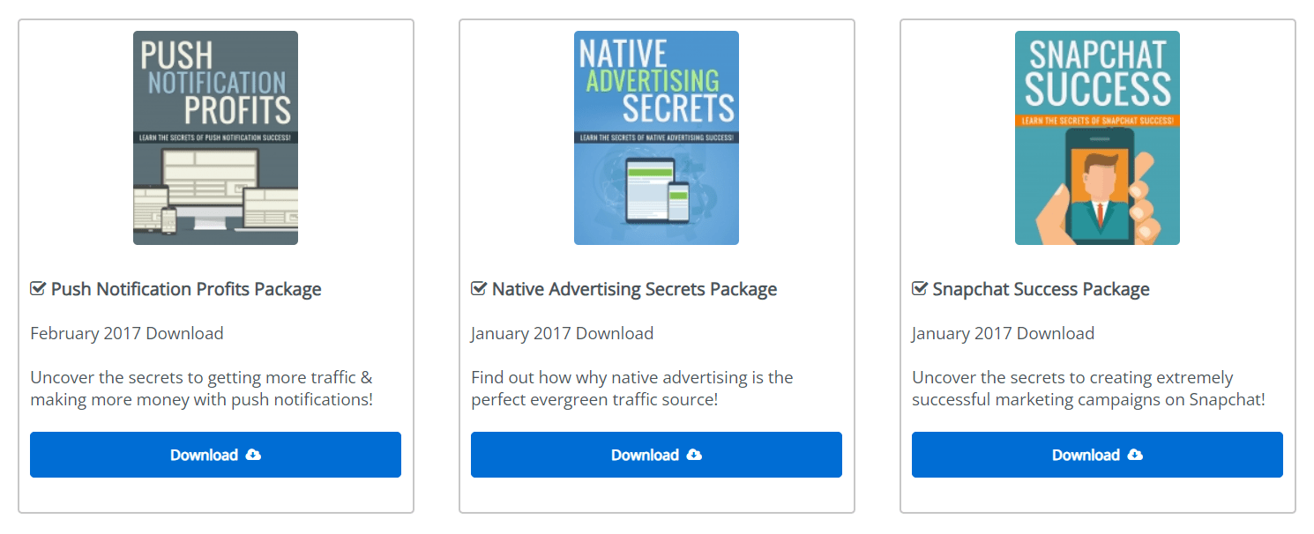The height and width of the screenshot is (534, 1314).
Task: Click the push notifications traffic description text
Action: (x=201, y=389)
